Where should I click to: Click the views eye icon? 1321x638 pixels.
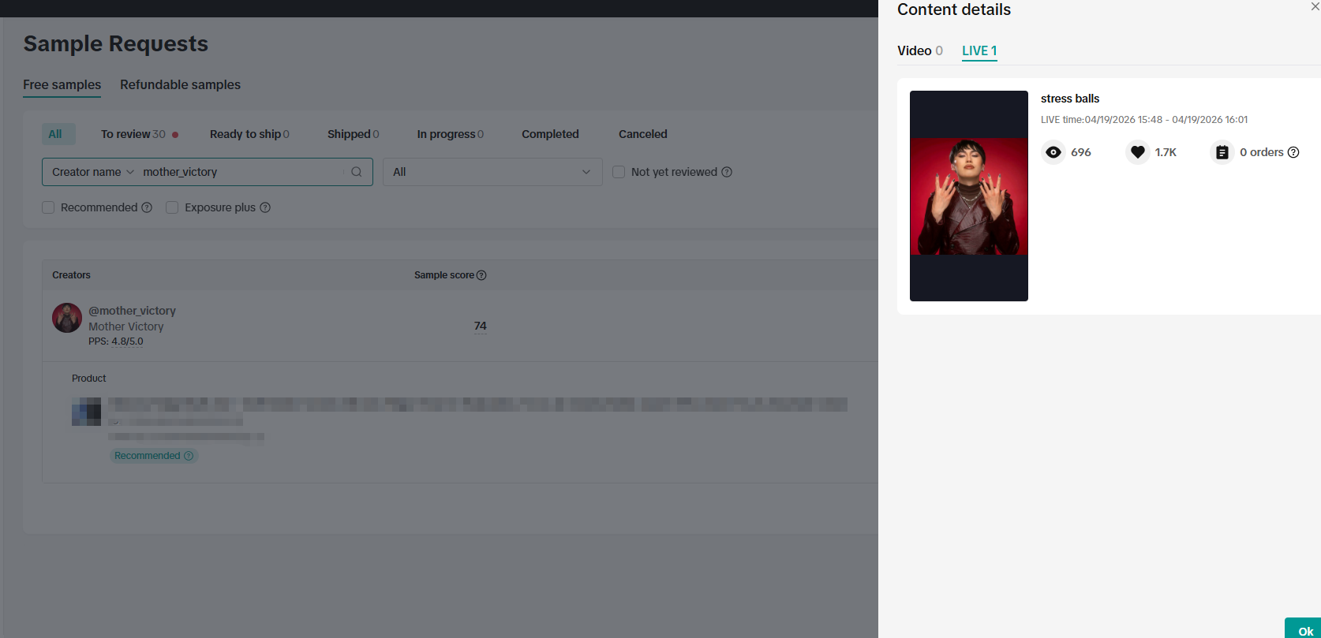(x=1053, y=152)
